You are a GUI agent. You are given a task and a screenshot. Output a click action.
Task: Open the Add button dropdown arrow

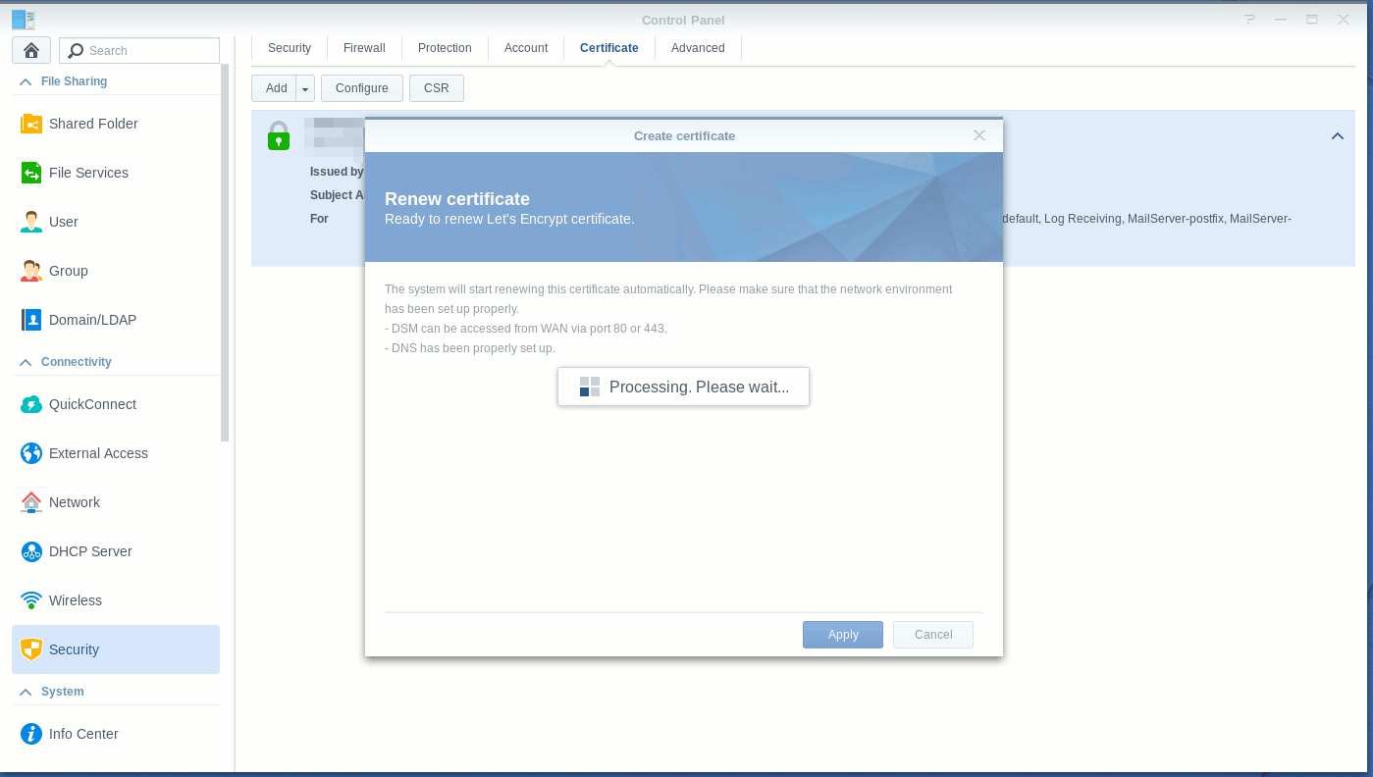coord(305,89)
